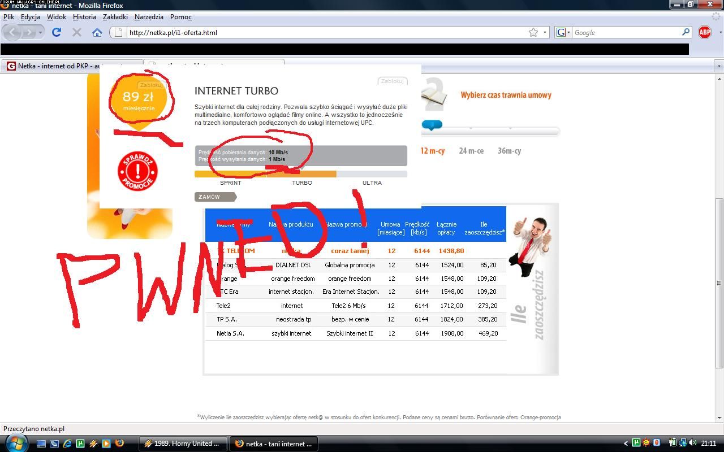Switch to the '1989. Horny United' taskbar window
724x452 pixels.
point(183,444)
